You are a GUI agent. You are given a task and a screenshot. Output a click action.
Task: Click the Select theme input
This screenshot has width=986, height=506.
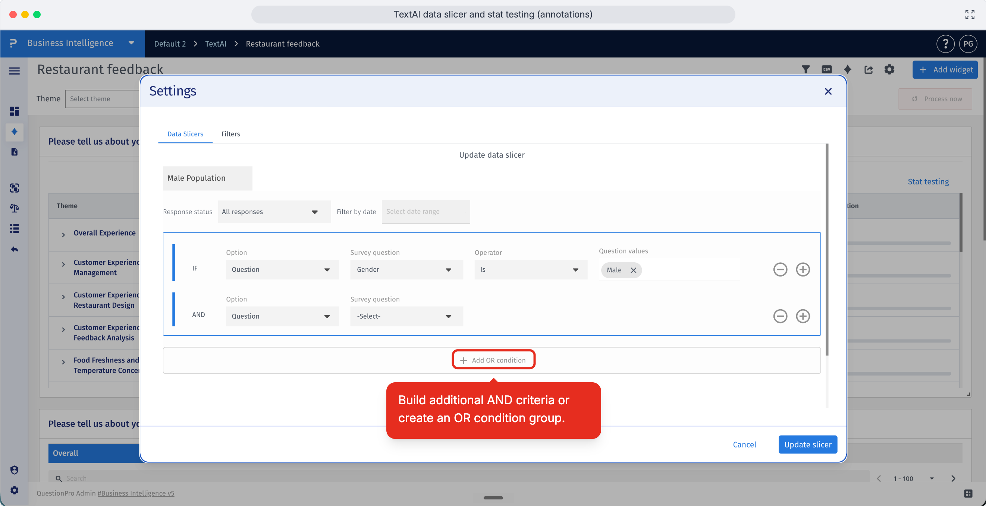pyautogui.click(x=102, y=99)
